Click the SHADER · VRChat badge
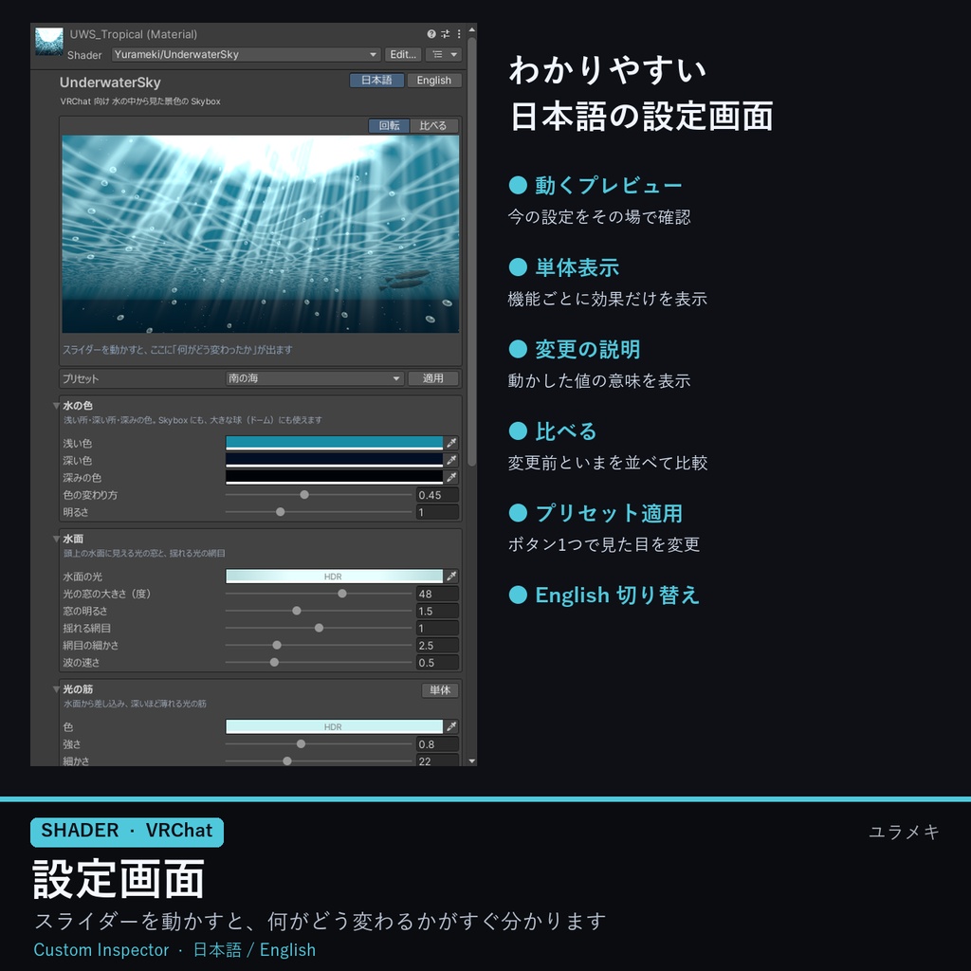Screen dimensions: 971x971 pos(127,832)
